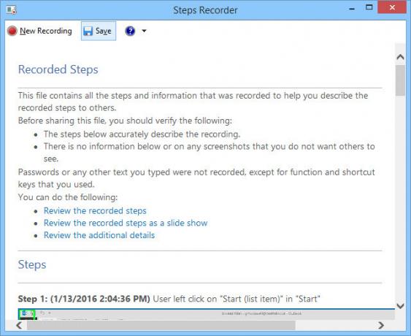Minimize the Steps Recorder window
This screenshot has width=411, height=336.
click(352, 9)
